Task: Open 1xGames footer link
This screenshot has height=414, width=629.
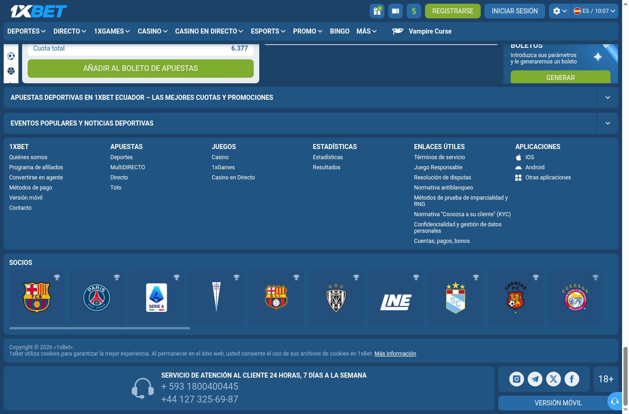Action: pyautogui.click(x=223, y=167)
